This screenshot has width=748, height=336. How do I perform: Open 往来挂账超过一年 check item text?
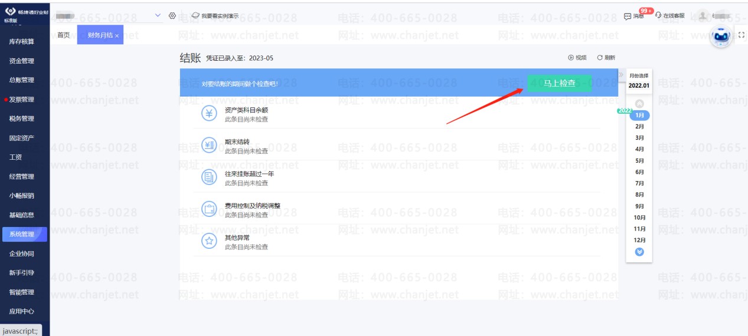250,174
